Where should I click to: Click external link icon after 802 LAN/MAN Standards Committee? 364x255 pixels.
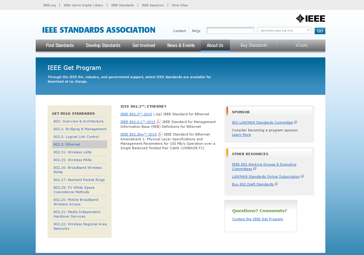pyautogui.click(x=296, y=122)
